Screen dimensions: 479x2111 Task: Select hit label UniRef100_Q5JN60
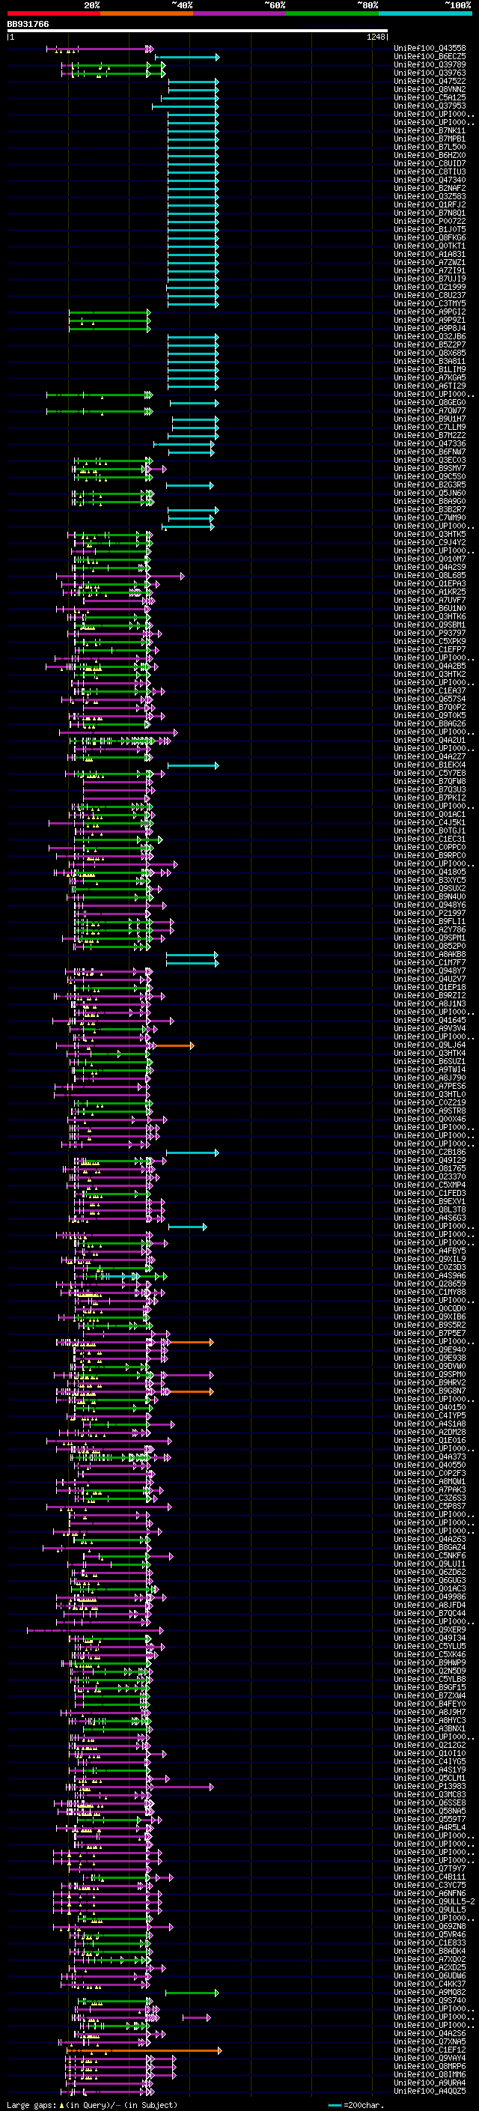point(430,493)
